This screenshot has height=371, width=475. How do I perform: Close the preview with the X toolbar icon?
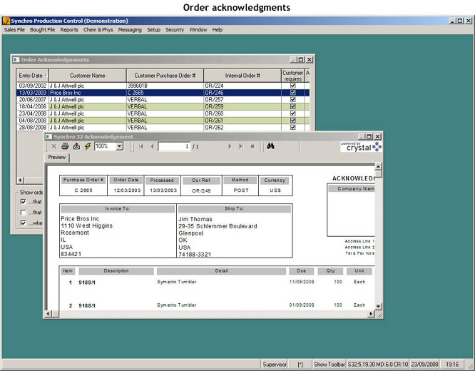pos(54,146)
